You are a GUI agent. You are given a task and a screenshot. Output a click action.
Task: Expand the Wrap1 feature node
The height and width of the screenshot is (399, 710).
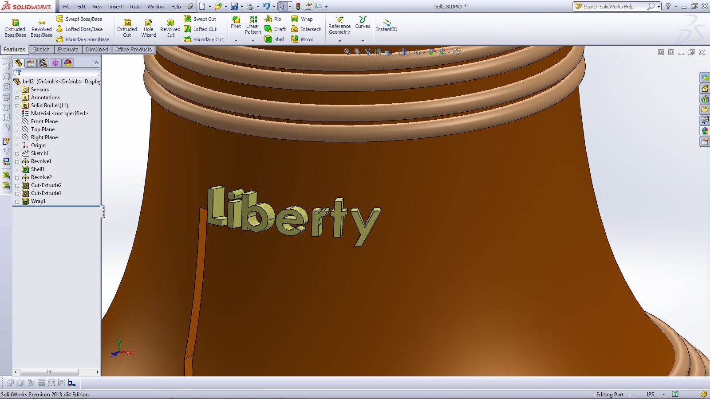point(17,201)
